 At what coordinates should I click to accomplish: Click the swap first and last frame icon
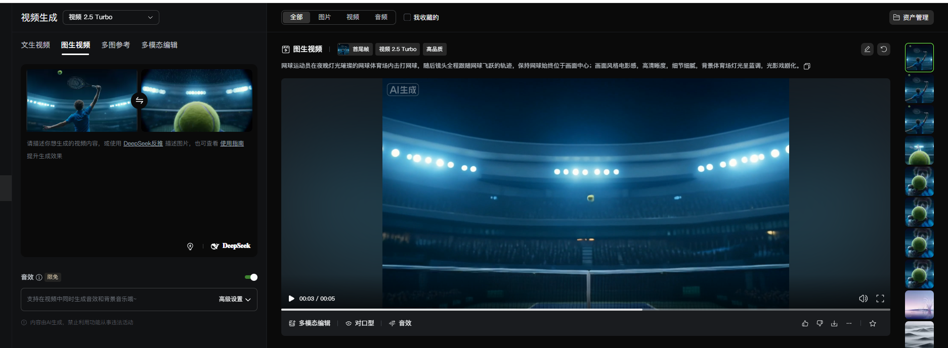[x=139, y=101]
